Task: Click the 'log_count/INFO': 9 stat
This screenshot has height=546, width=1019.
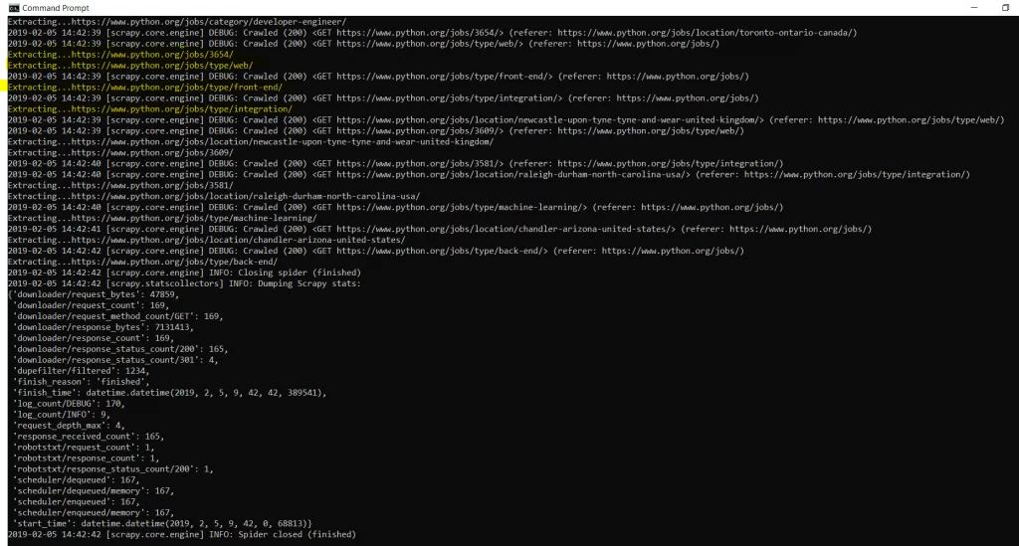Action: click(62, 414)
